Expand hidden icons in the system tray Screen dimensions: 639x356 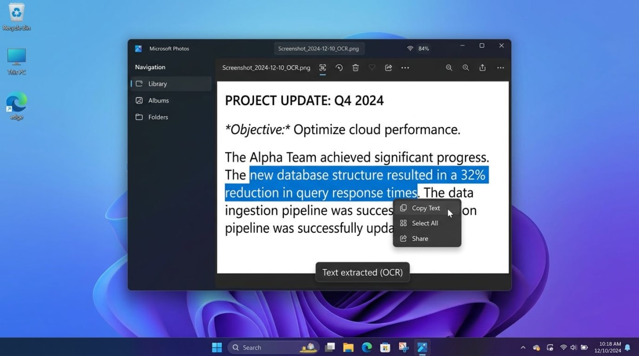point(522,347)
